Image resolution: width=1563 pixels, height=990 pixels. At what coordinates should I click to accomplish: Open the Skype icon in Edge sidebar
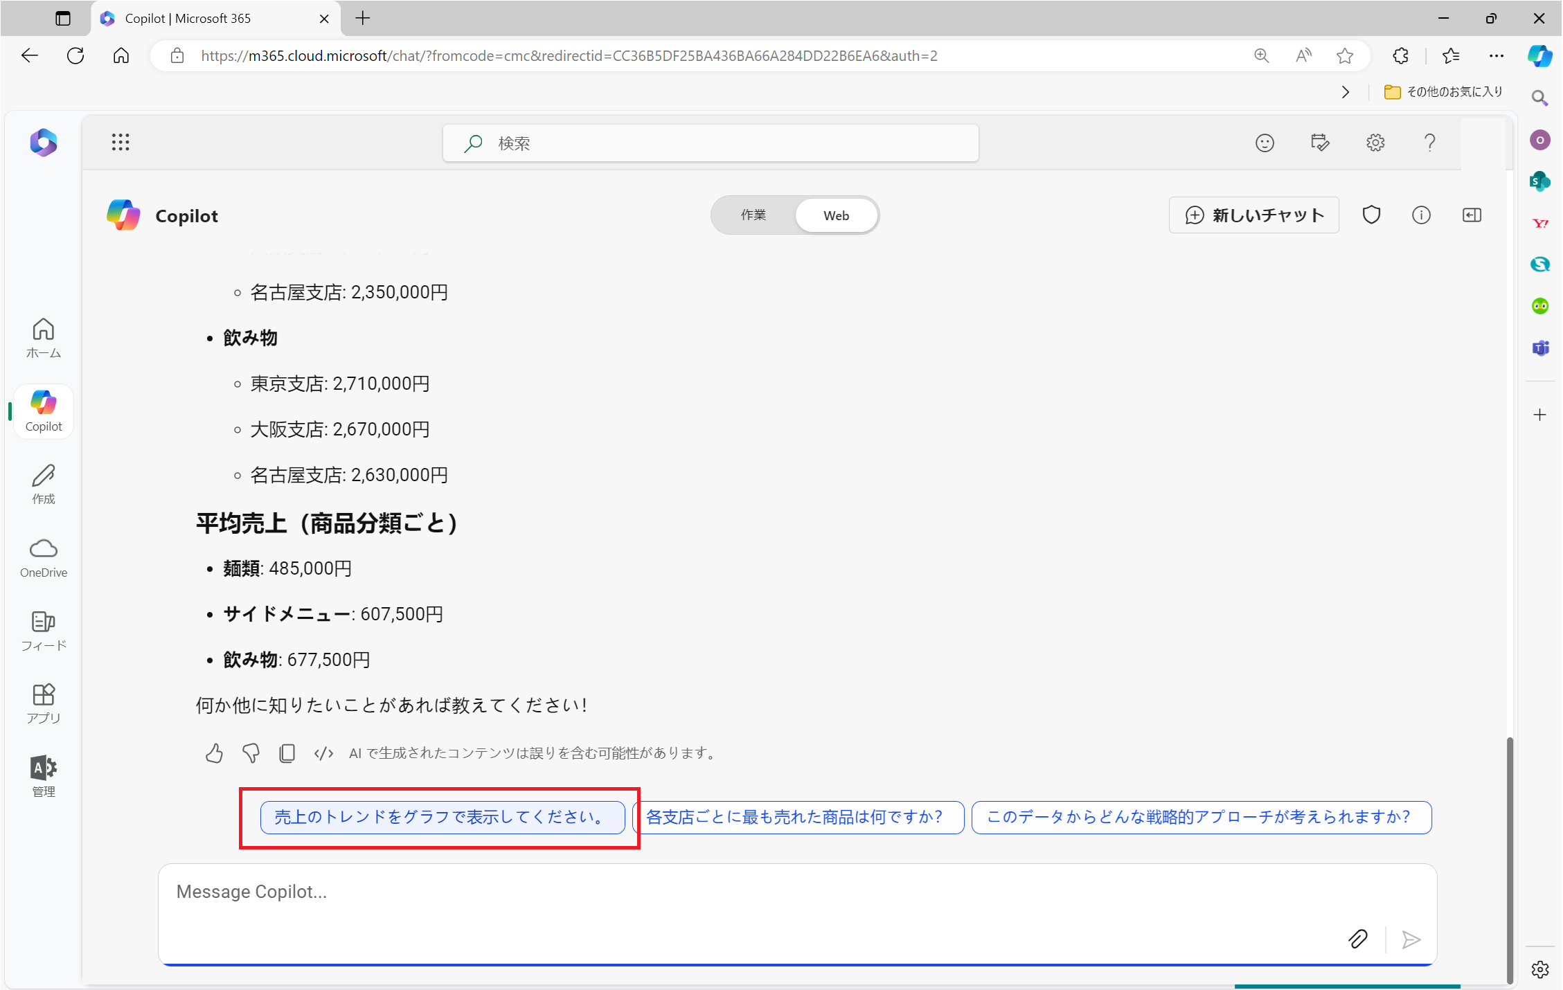[1539, 264]
